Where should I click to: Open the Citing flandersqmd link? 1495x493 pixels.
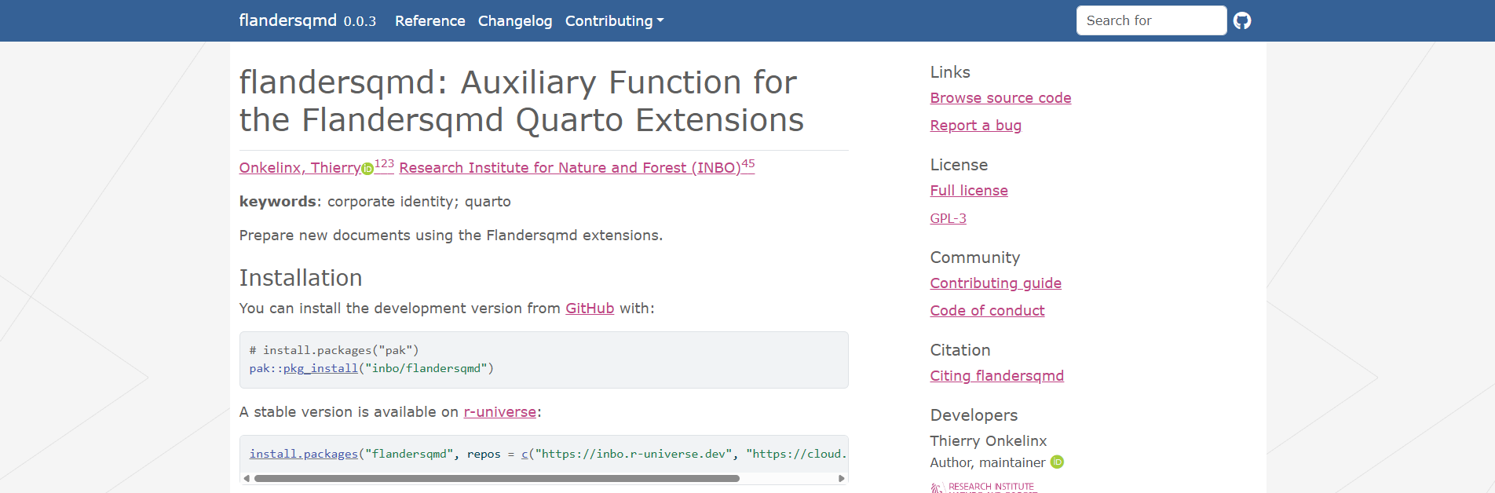pyautogui.click(x=996, y=376)
